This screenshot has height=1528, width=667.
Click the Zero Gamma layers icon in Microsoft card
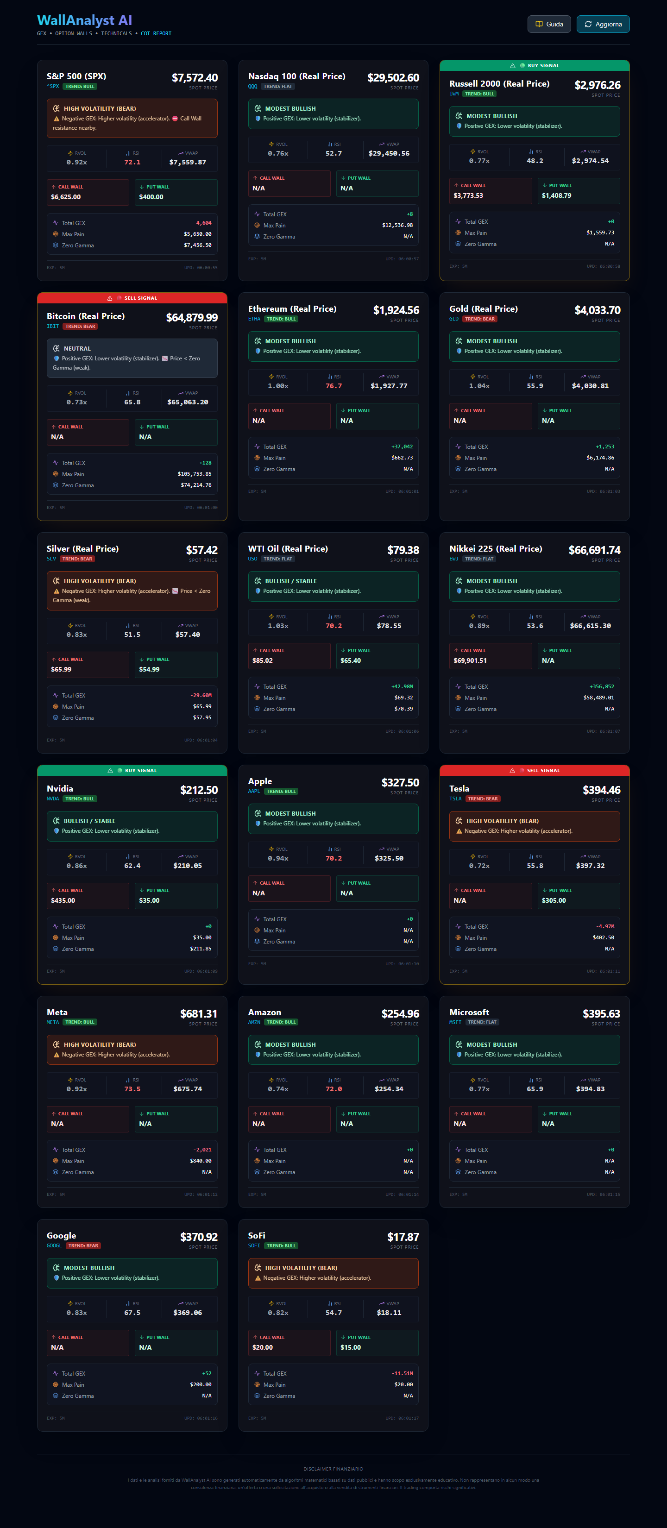(x=458, y=1172)
